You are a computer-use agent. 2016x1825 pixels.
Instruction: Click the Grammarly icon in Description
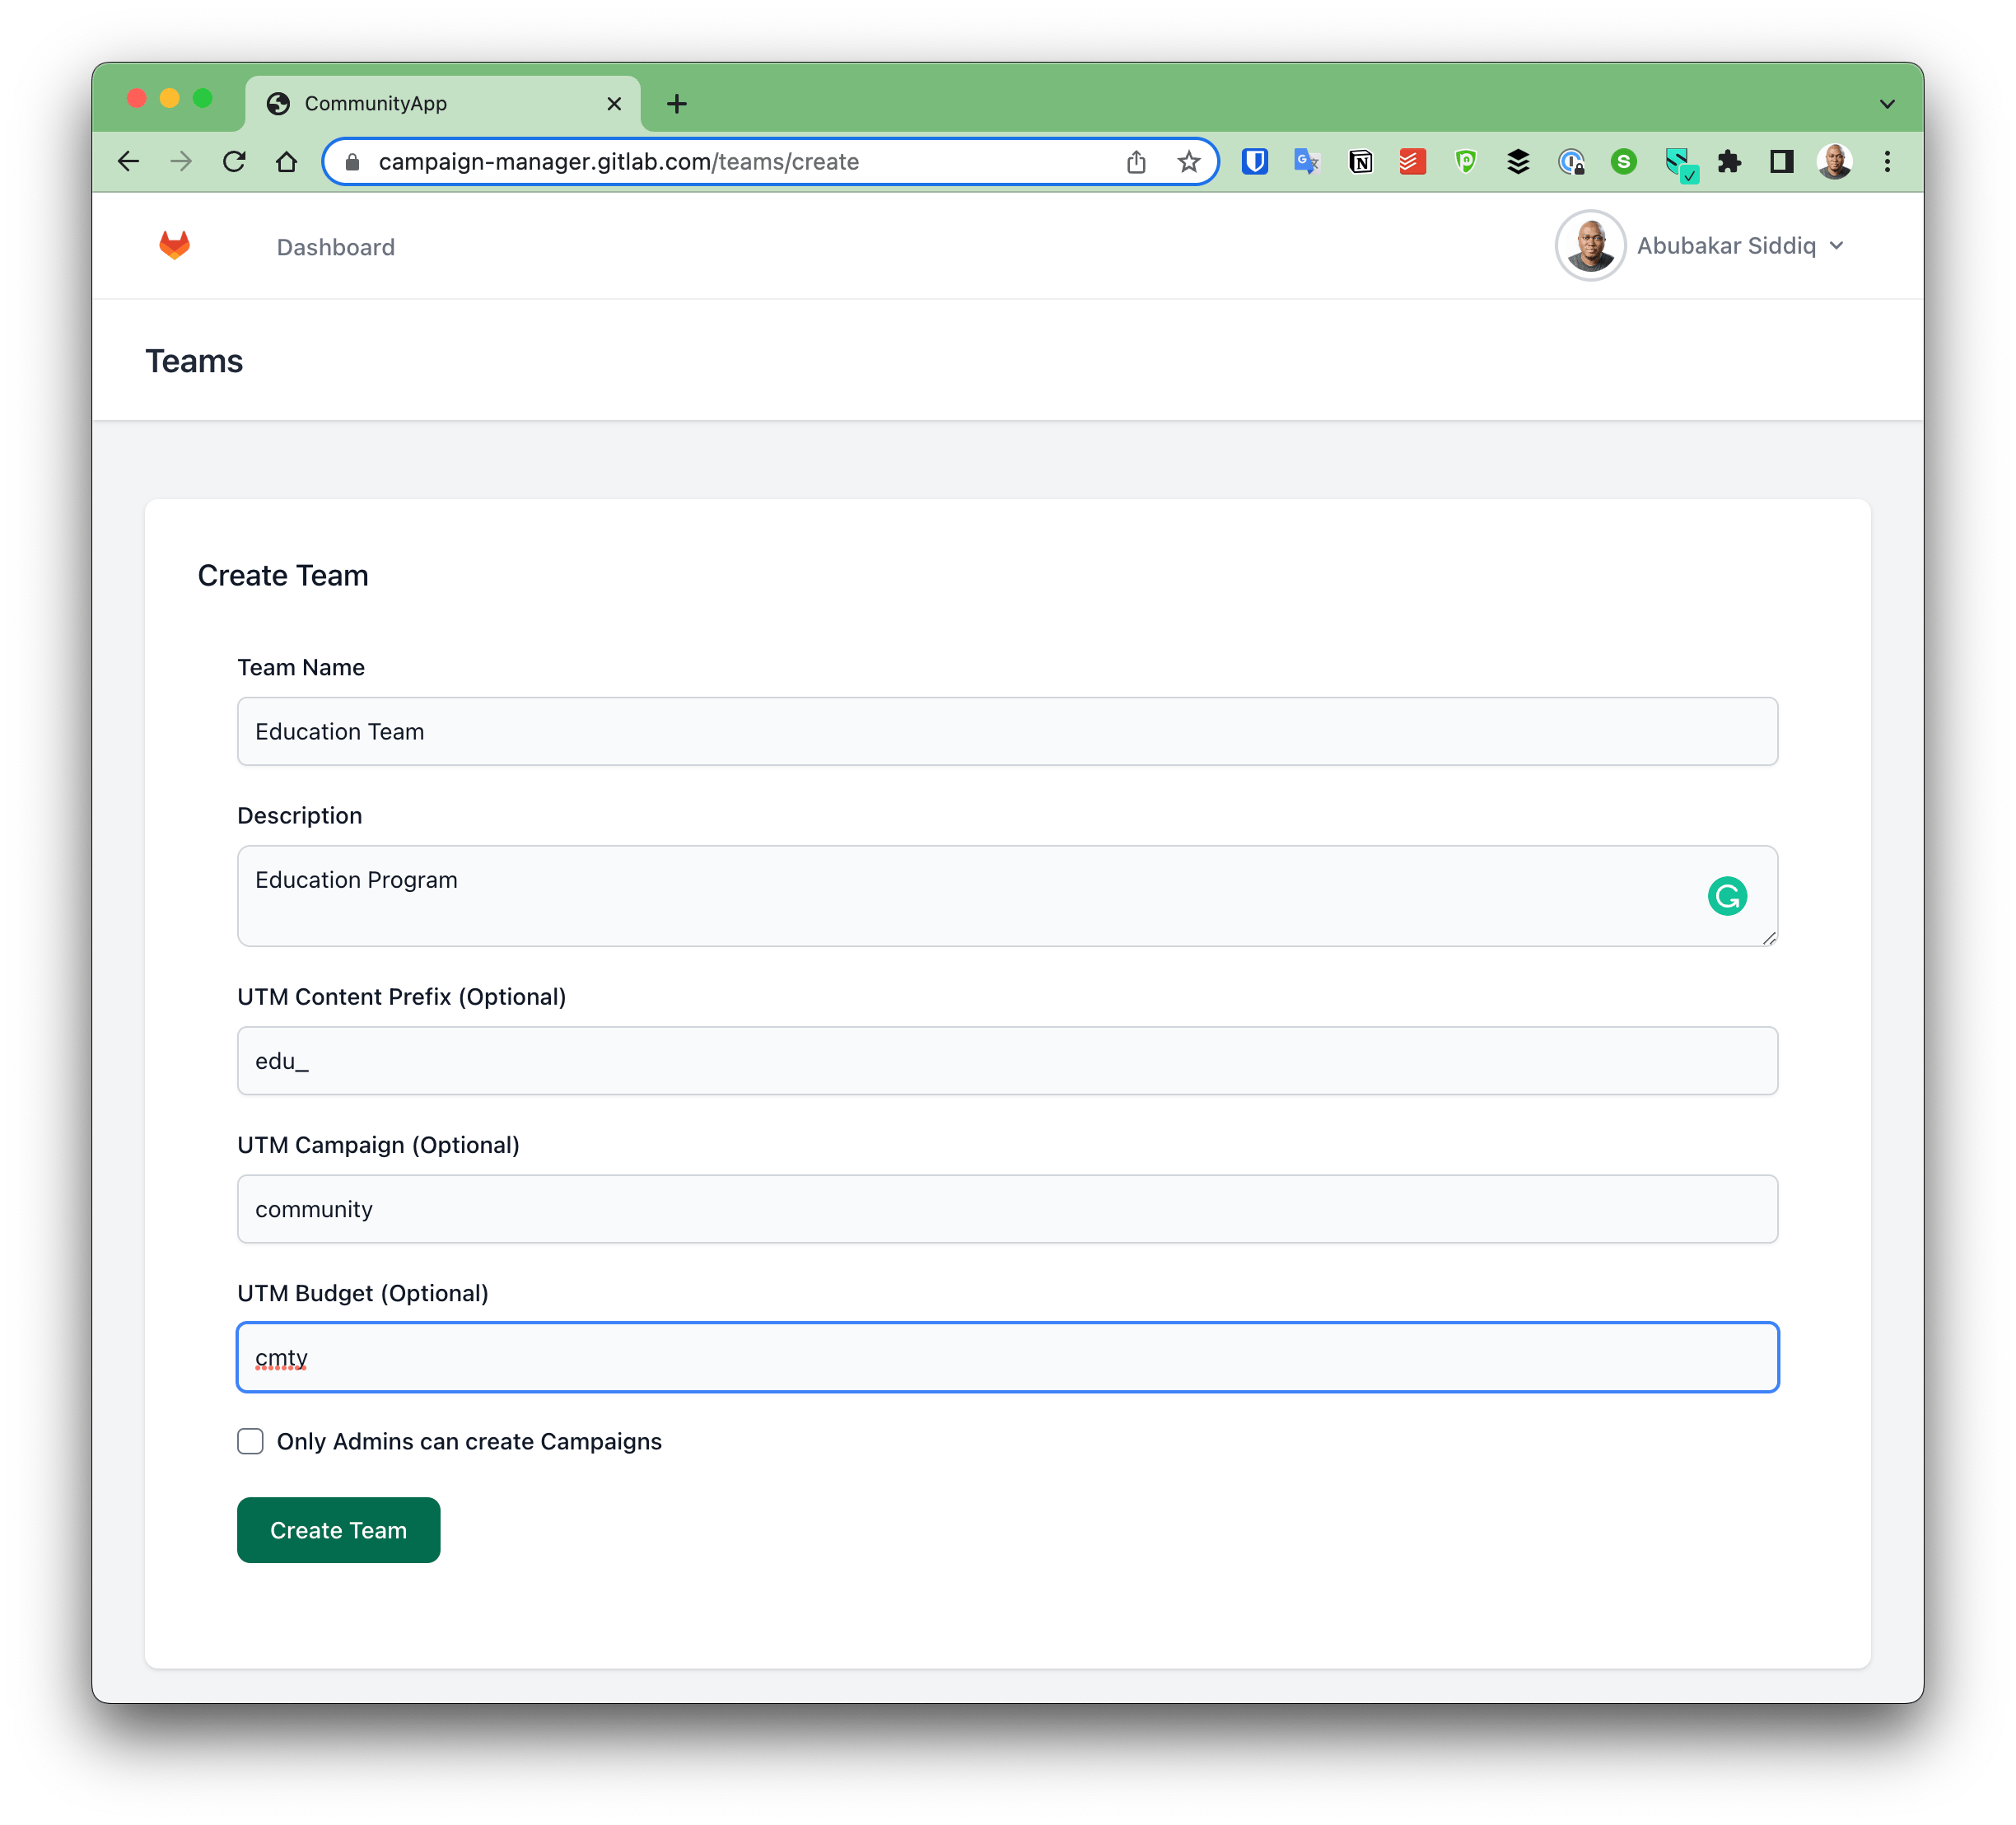(1727, 896)
